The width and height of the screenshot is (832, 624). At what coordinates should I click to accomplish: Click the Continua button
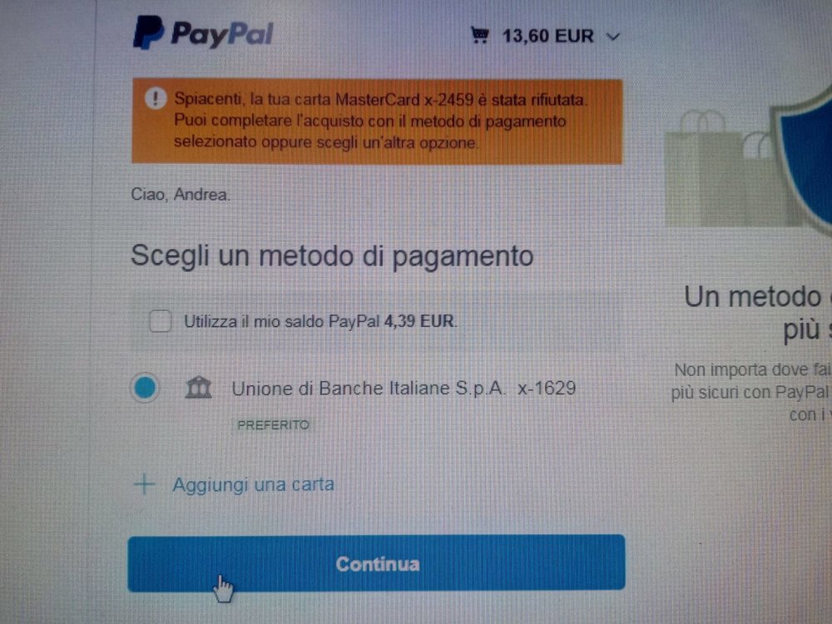[x=376, y=563]
